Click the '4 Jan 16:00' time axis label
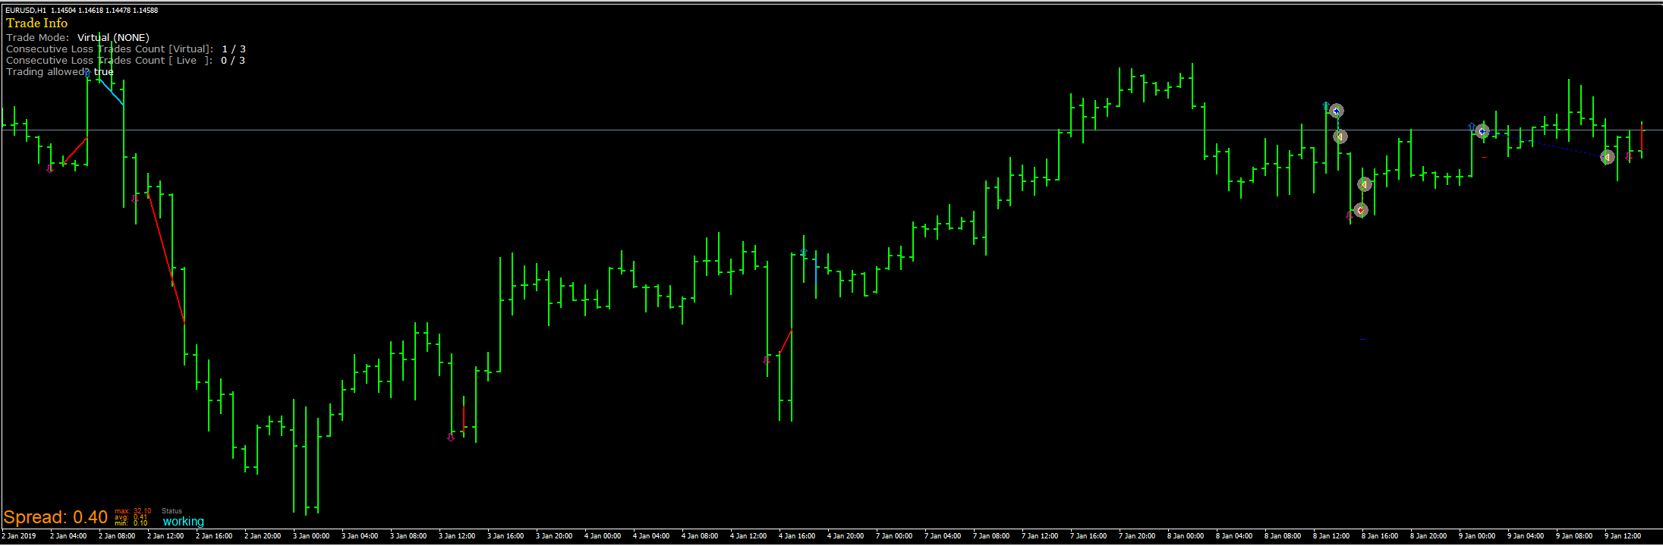 click(797, 536)
